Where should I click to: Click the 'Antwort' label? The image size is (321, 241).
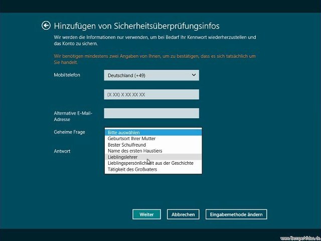tap(62, 151)
